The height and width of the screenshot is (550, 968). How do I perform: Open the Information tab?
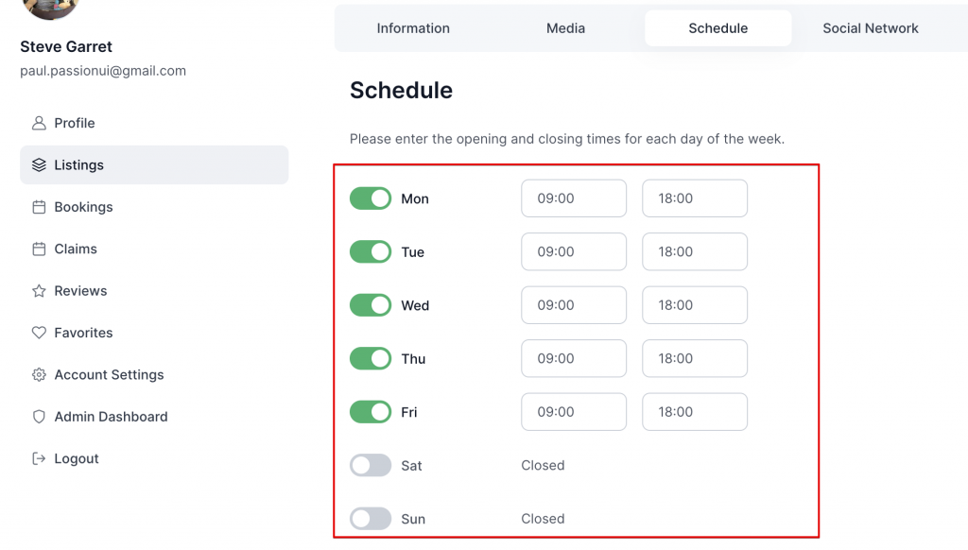(x=413, y=28)
